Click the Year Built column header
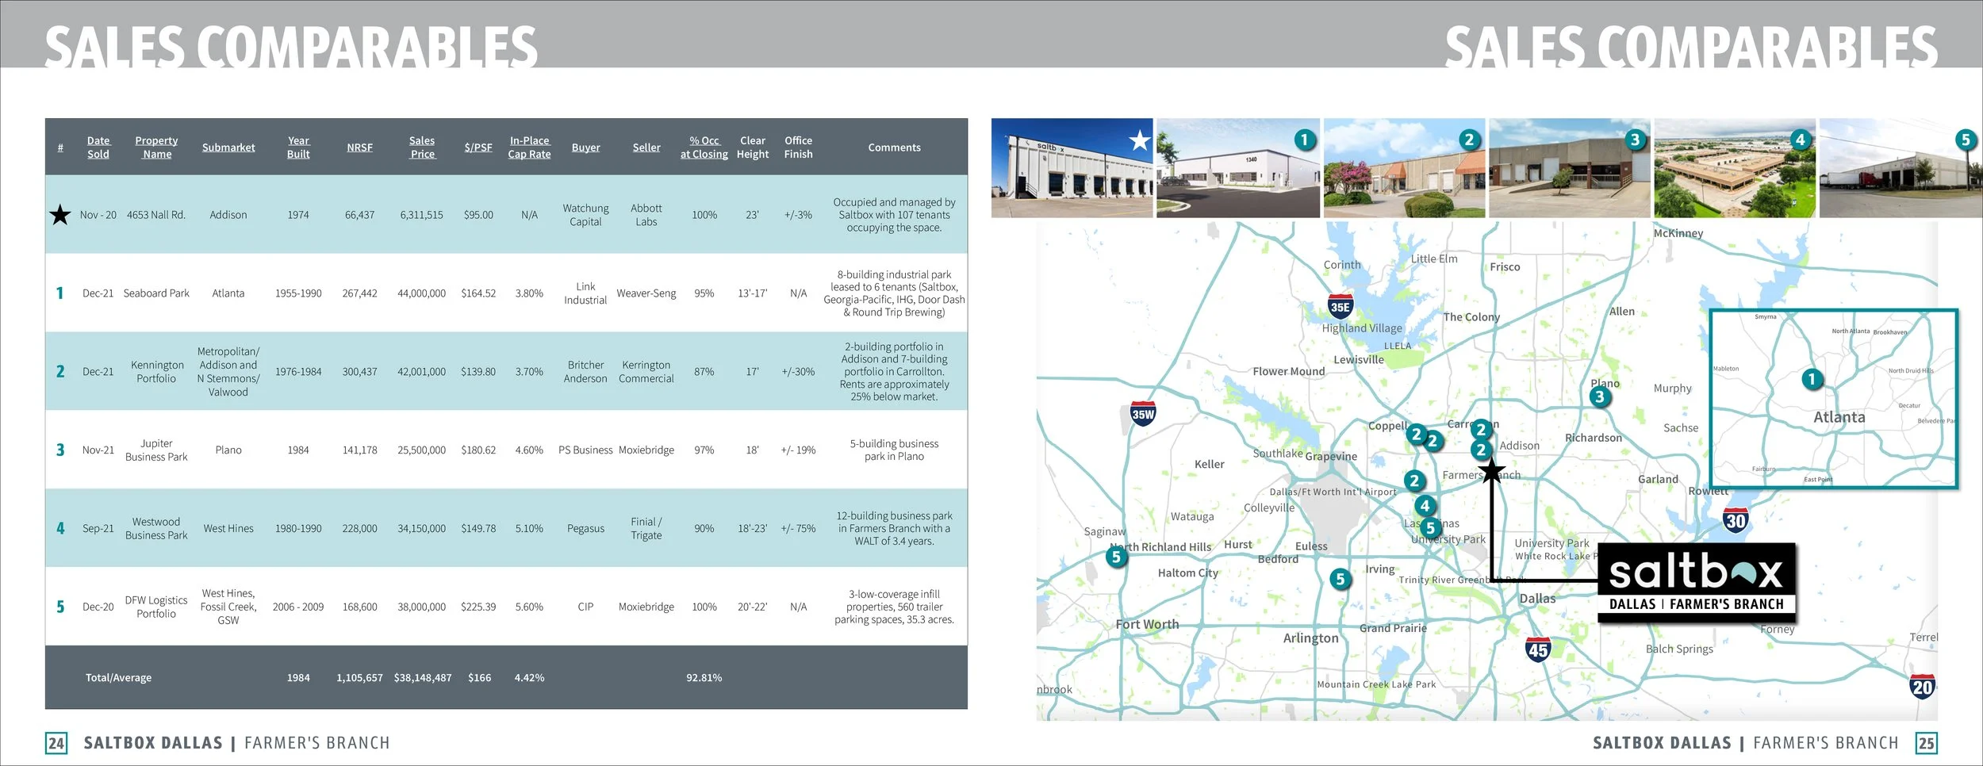This screenshot has width=1983, height=766. click(298, 147)
